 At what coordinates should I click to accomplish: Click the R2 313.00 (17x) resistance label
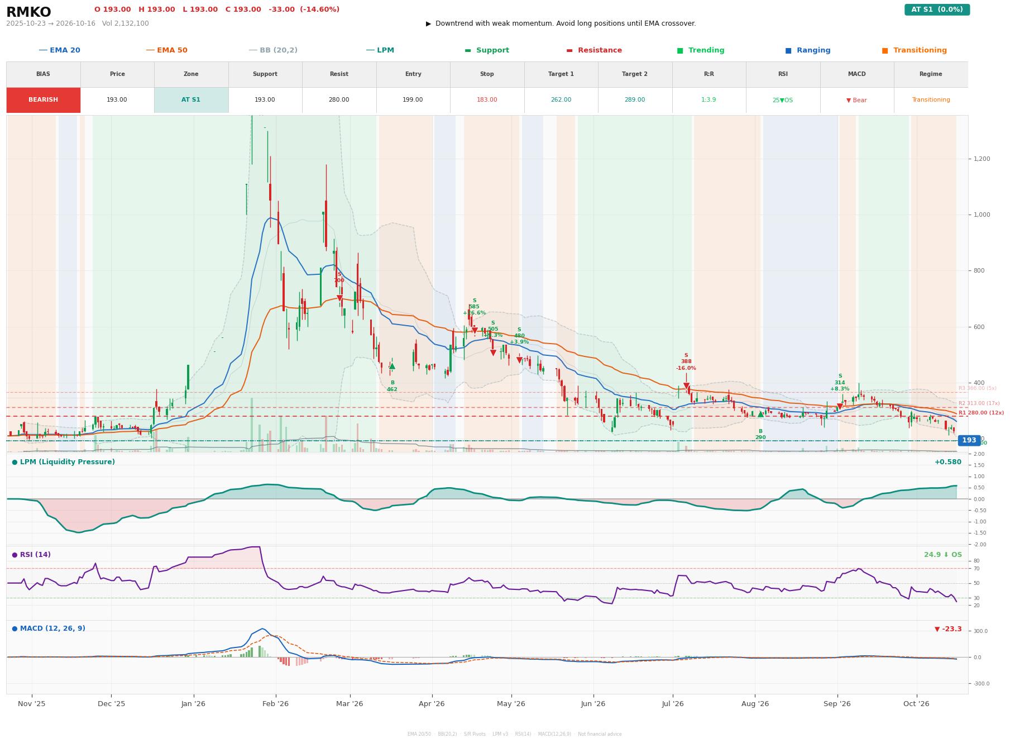[979, 403]
